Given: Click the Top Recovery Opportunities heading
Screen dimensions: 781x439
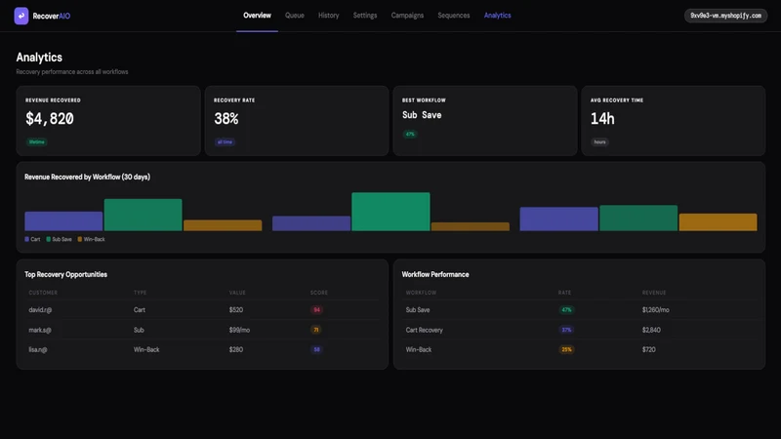Looking at the screenshot, I should 65,274.
